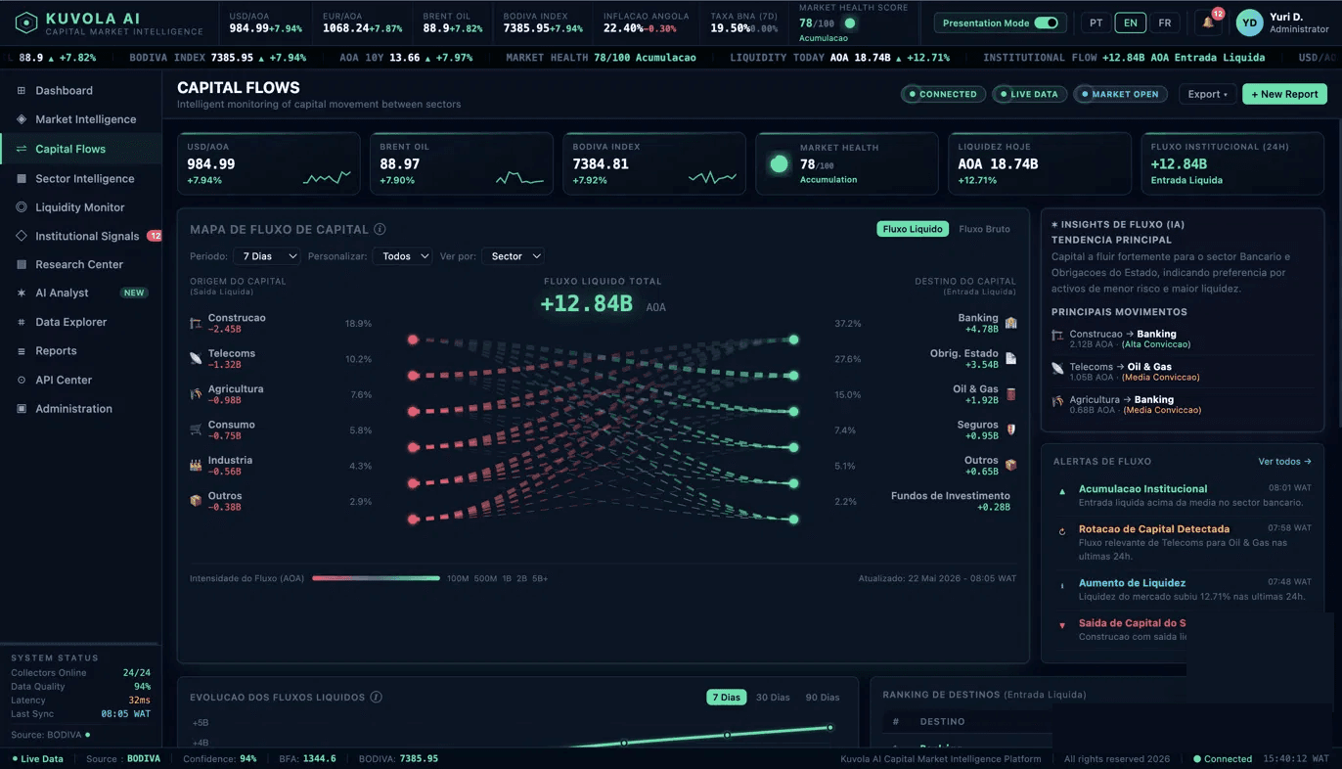
Task: Open the Export dropdown
Action: [x=1208, y=94]
